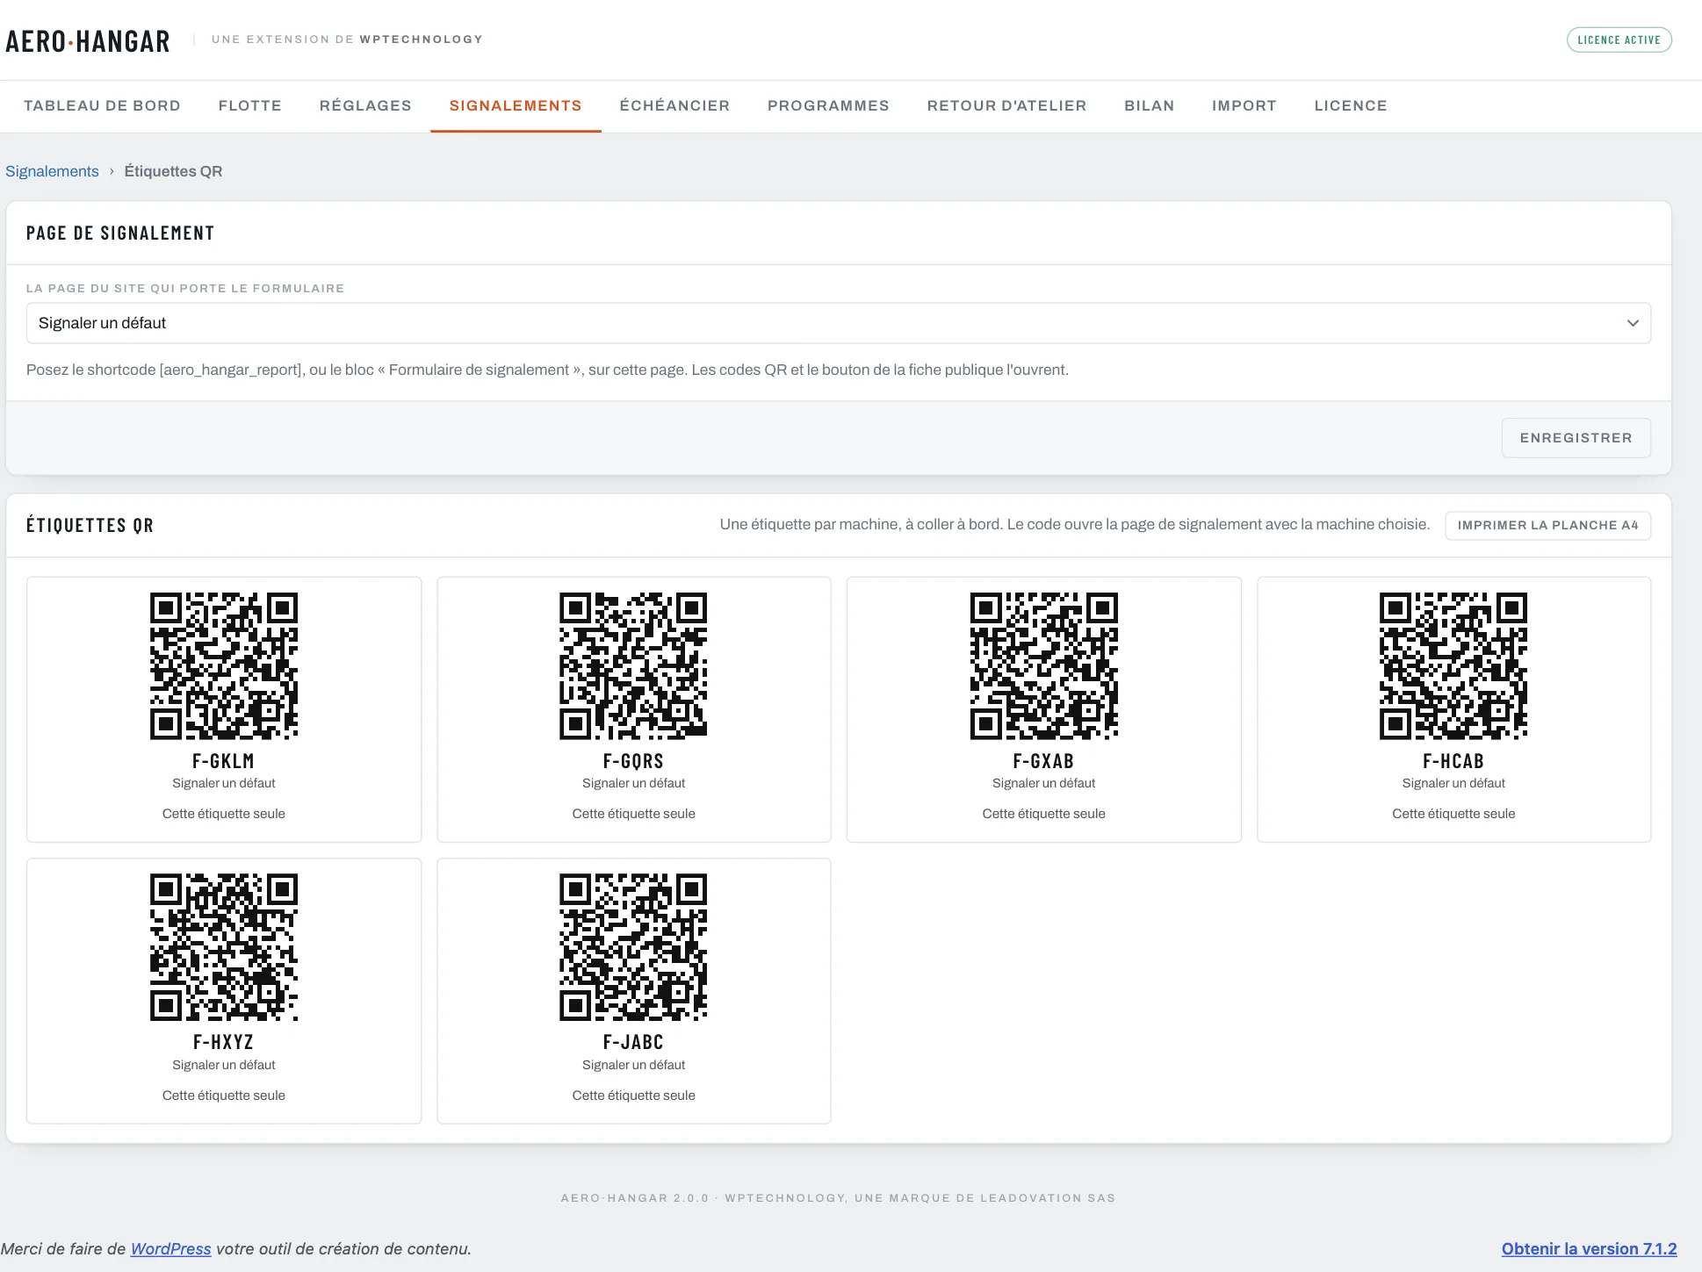Print only the F-GKLM label
Viewport: 1702px width, 1272px height.
click(x=224, y=814)
